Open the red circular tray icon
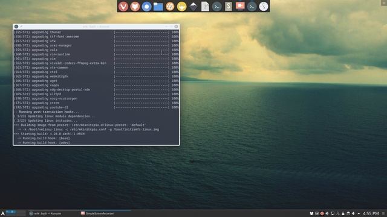The height and width of the screenshot is (217, 387). tap(322, 213)
